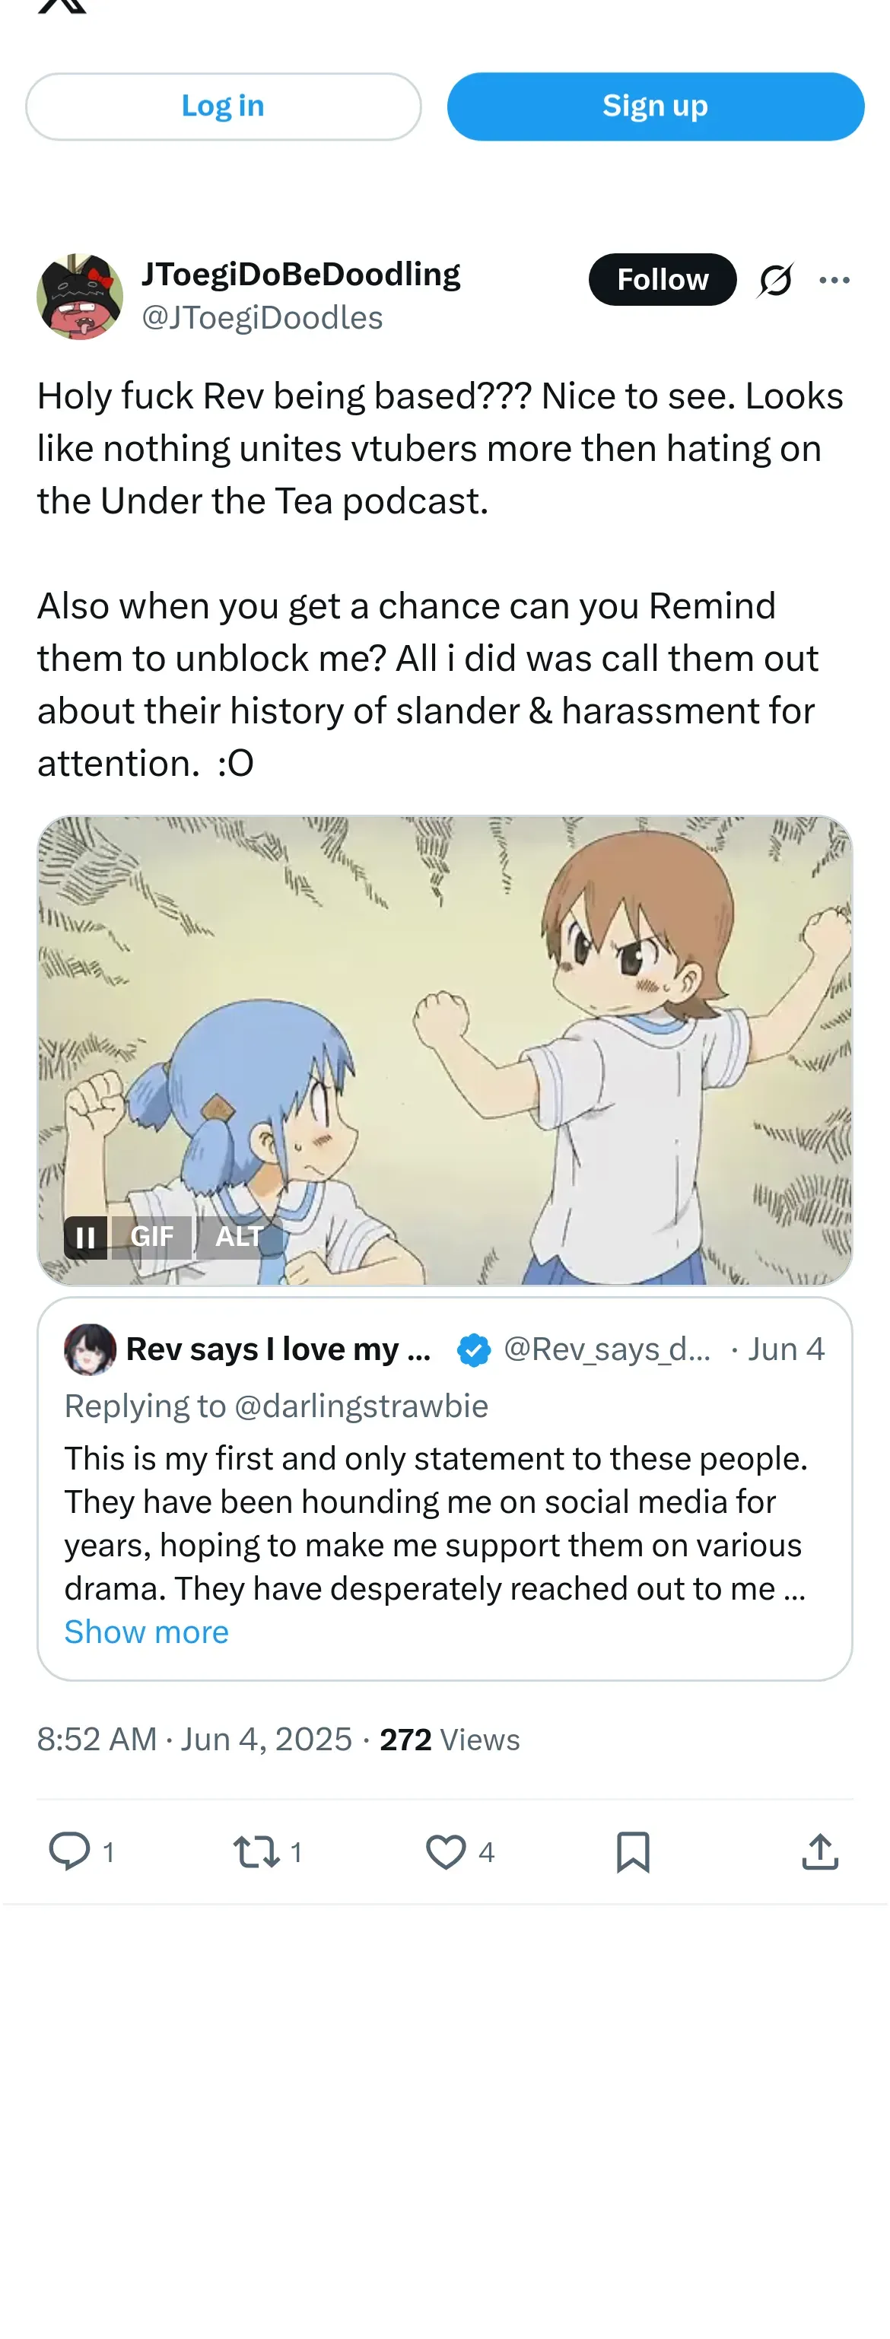This screenshot has width=890, height=2339.
Task: Click the Grok slash icon
Action: click(776, 280)
